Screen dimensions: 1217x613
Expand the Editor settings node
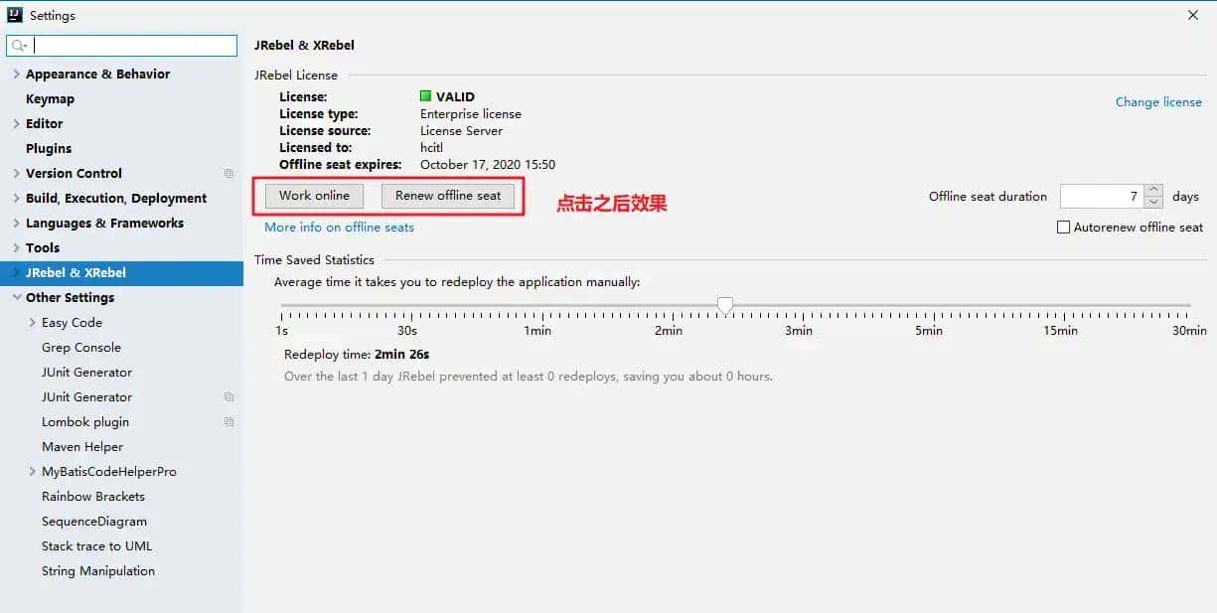tap(16, 124)
